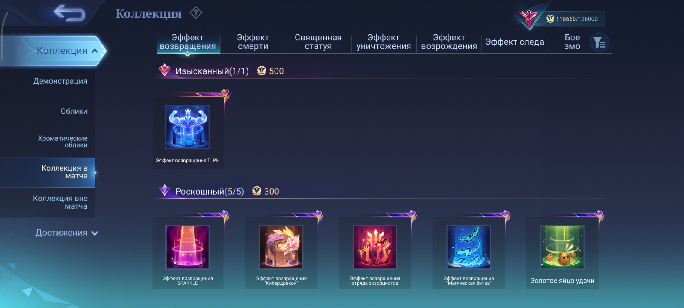Viewport: 684px width, 308px height.
Task: Select the Магическая битва recall effect
Action: (x=469, y=247)
